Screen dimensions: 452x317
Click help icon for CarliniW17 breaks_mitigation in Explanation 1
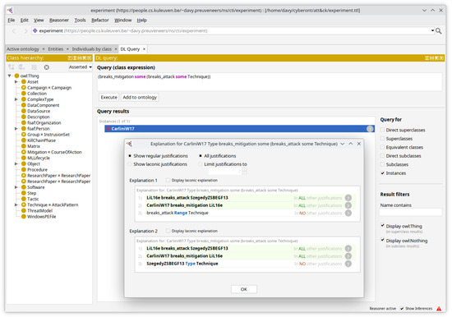coord(348,205)
